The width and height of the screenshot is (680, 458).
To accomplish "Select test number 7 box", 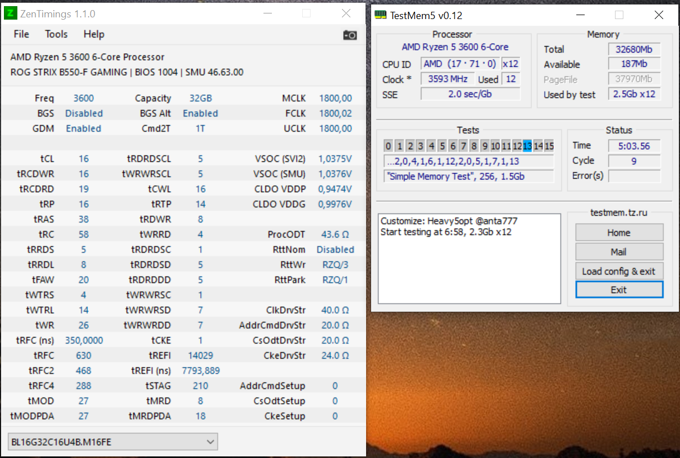I will tap(463, 146).
